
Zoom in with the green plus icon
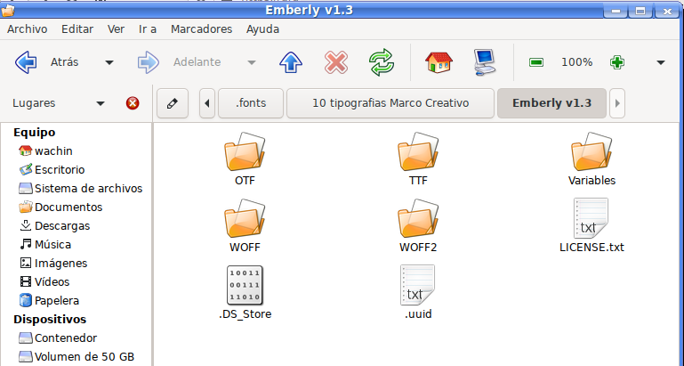click(x=616, y=62)
